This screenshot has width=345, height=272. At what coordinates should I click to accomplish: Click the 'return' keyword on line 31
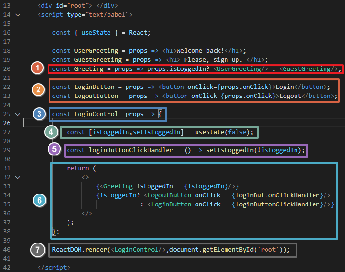(x=78, y=168)
